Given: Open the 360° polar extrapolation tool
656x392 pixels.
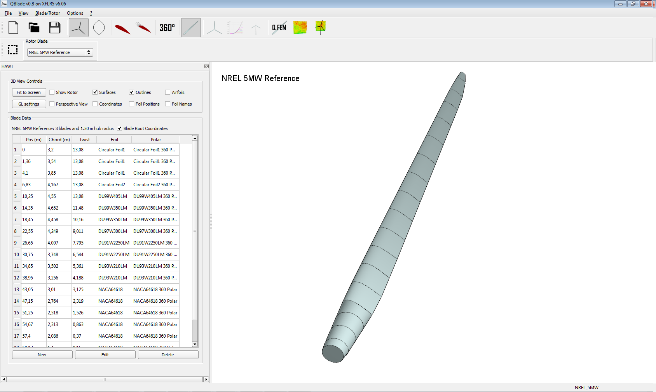Looking at the screenshot, I should tap(167, 28).
